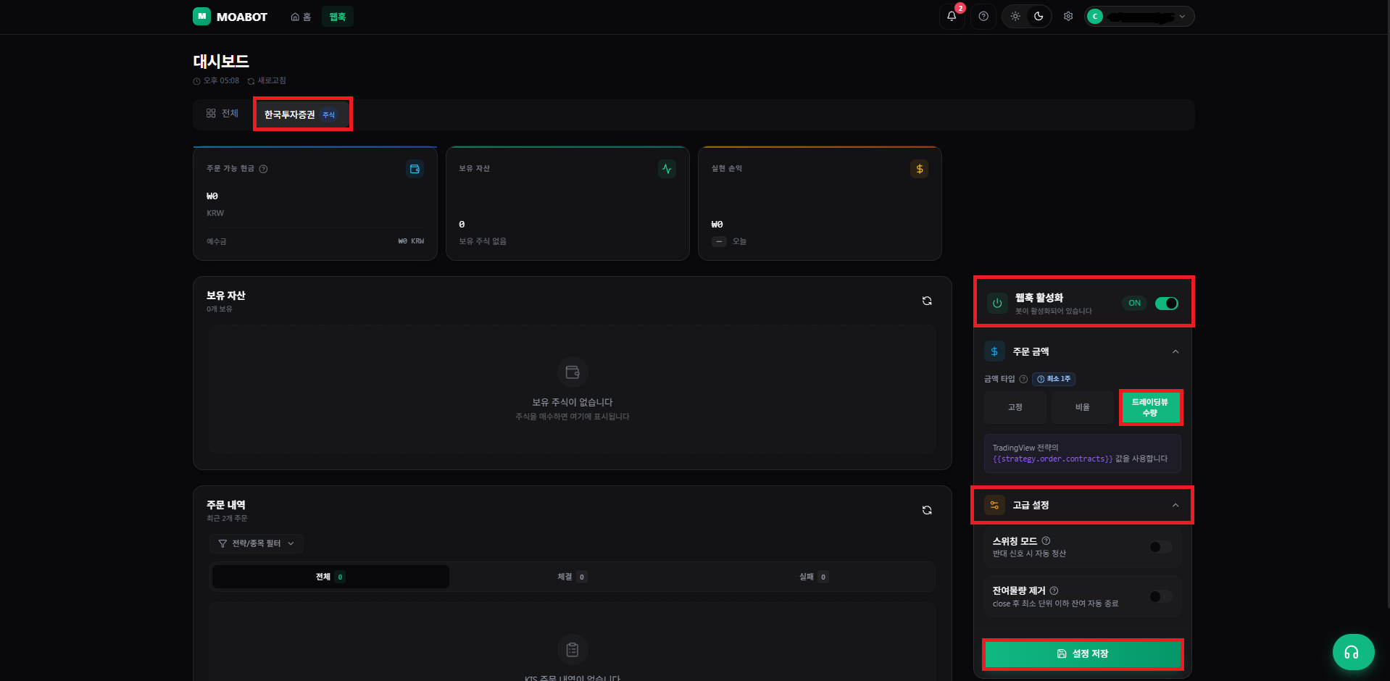This screenshot has width=1390, height=681.
Task: Go to the 홈 nav item
Action: pyautogui.click(x=301, y=17)
